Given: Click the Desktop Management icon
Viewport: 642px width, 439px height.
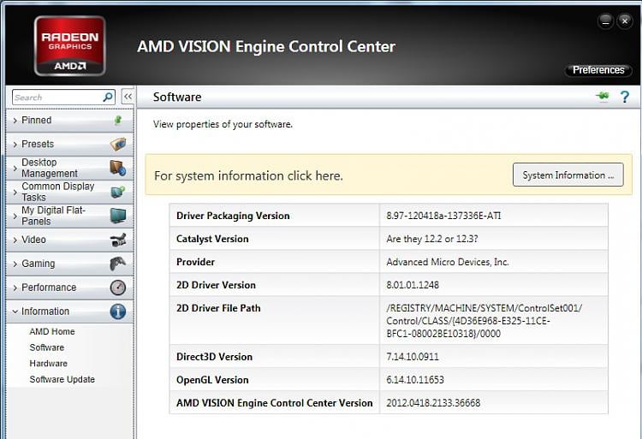Looking at the screenshot, I should pos(118,168).
